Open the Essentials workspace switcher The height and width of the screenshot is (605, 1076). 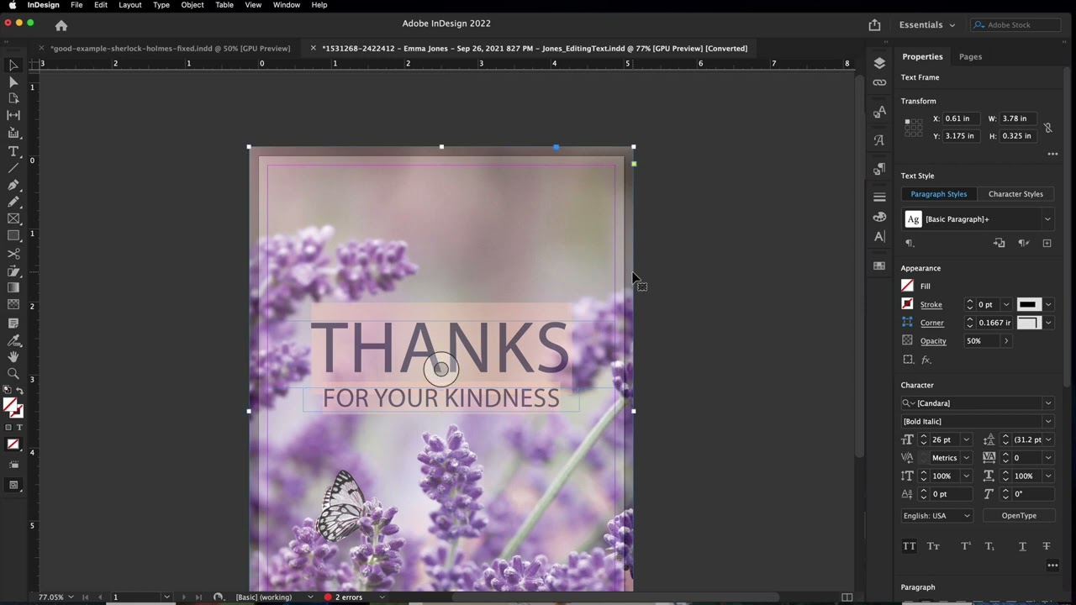coord(927,25)
